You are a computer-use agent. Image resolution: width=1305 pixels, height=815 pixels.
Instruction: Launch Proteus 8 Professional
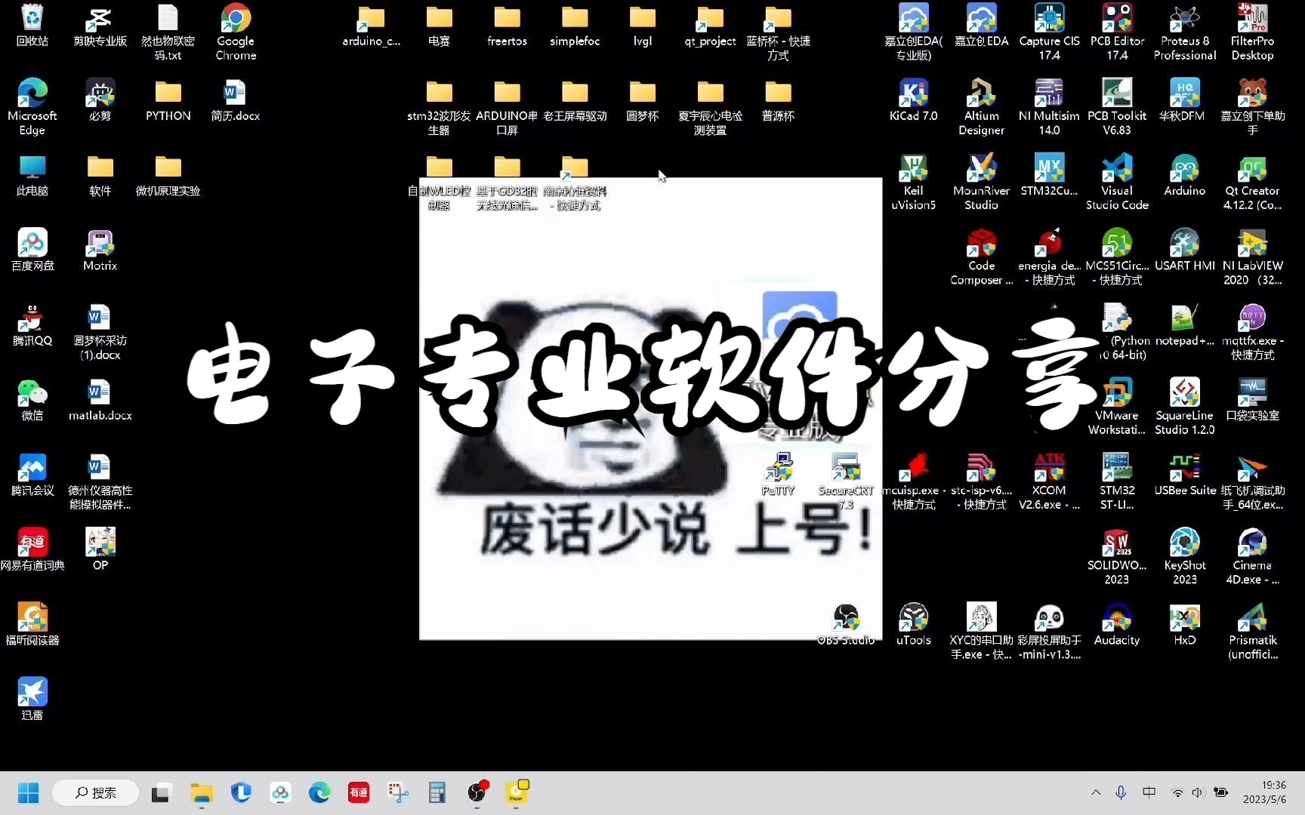click(x=1184, y=32)
